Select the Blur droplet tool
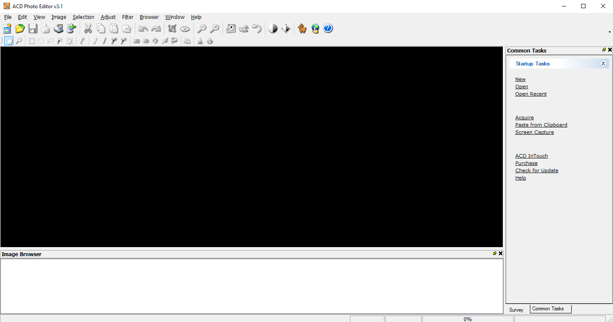 [x=210, y=41]
